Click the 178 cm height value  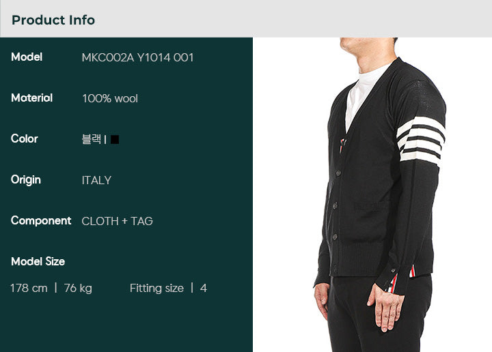(29, 288)
